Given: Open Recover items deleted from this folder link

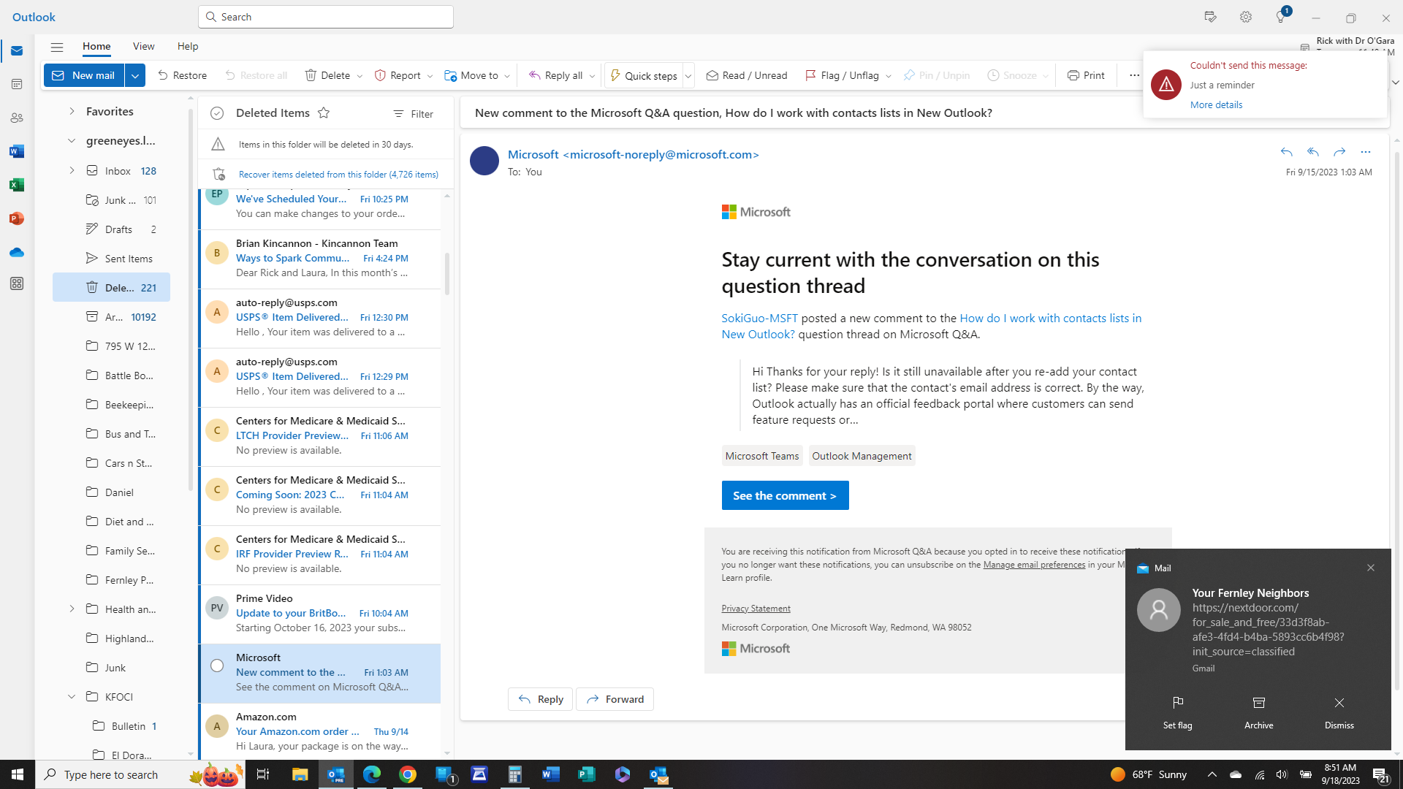Looking at the screenshot, I should pos(338,174).
